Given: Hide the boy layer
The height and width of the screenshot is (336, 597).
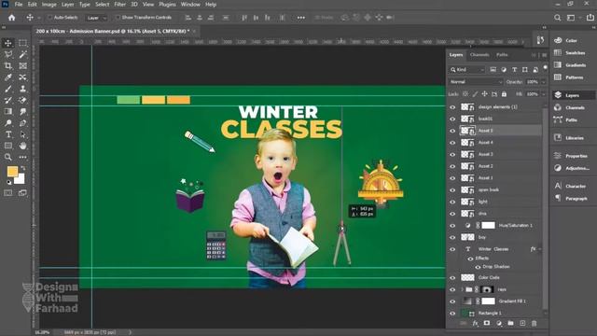Looking at the screenshot, I should (452, 237).
